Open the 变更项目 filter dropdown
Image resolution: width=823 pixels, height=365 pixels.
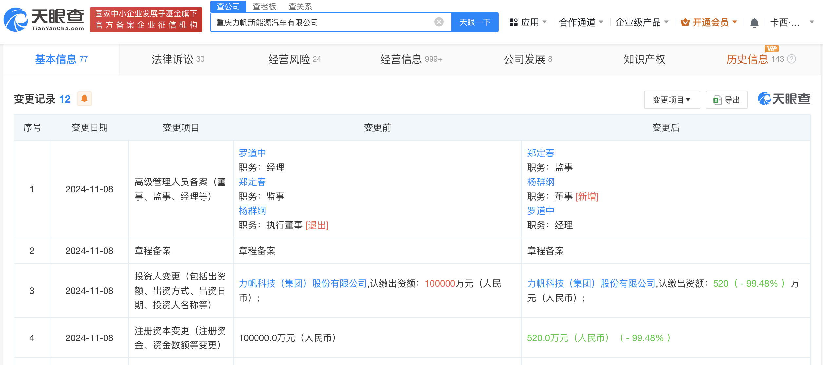tap(672, 100)
